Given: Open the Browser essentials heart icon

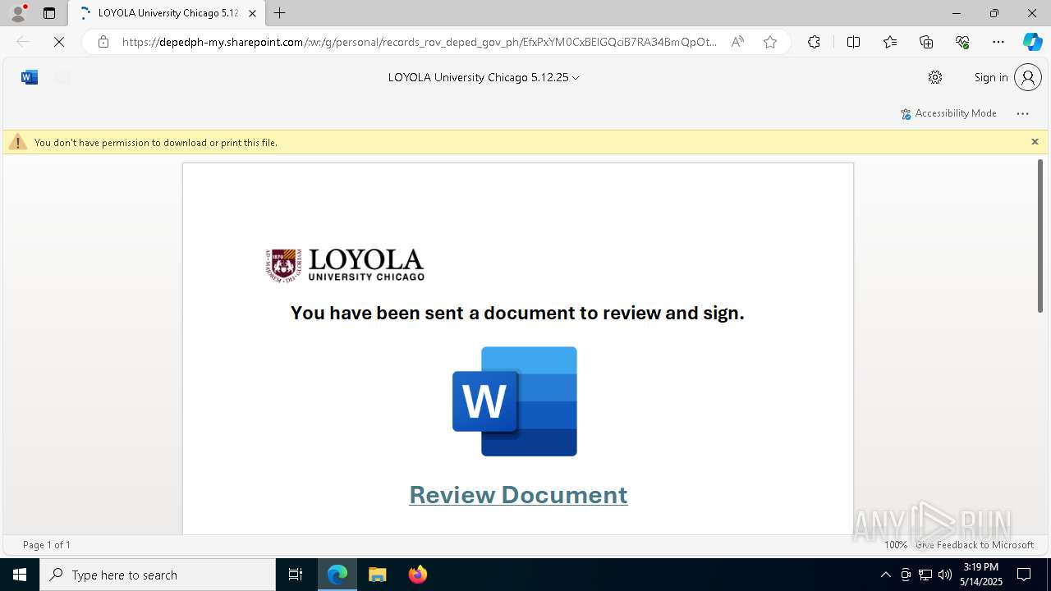Looking at the screenshot, I should point(962,42).
